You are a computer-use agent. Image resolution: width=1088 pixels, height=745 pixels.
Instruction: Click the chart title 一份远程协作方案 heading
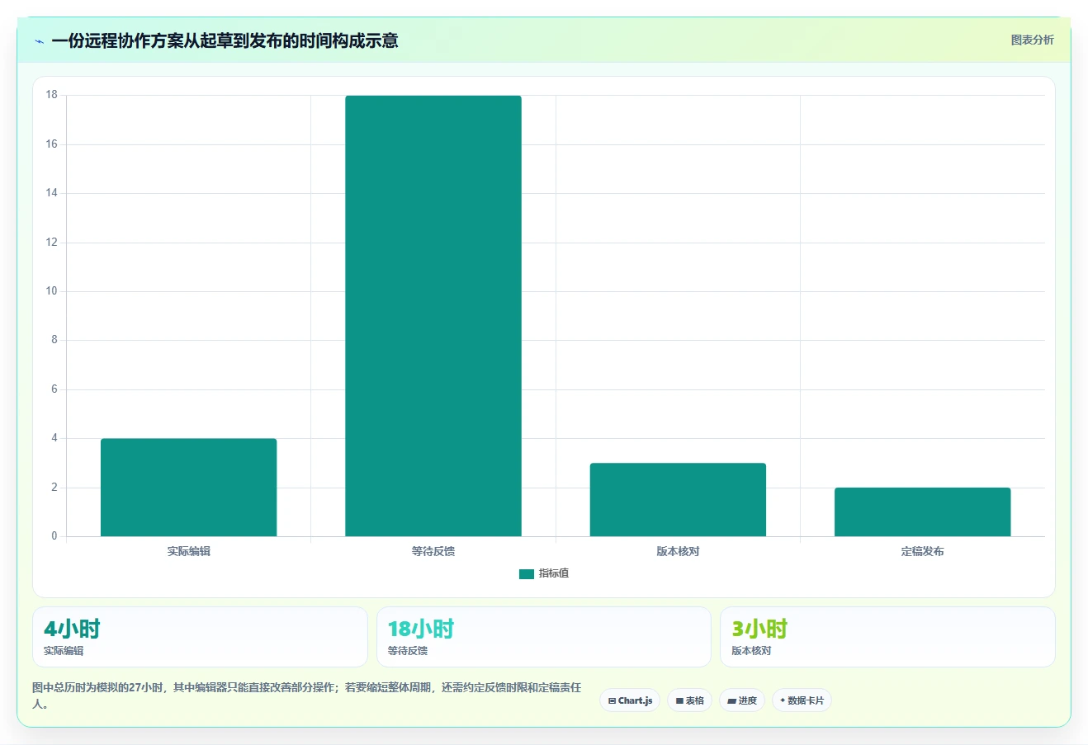point(225,40)
